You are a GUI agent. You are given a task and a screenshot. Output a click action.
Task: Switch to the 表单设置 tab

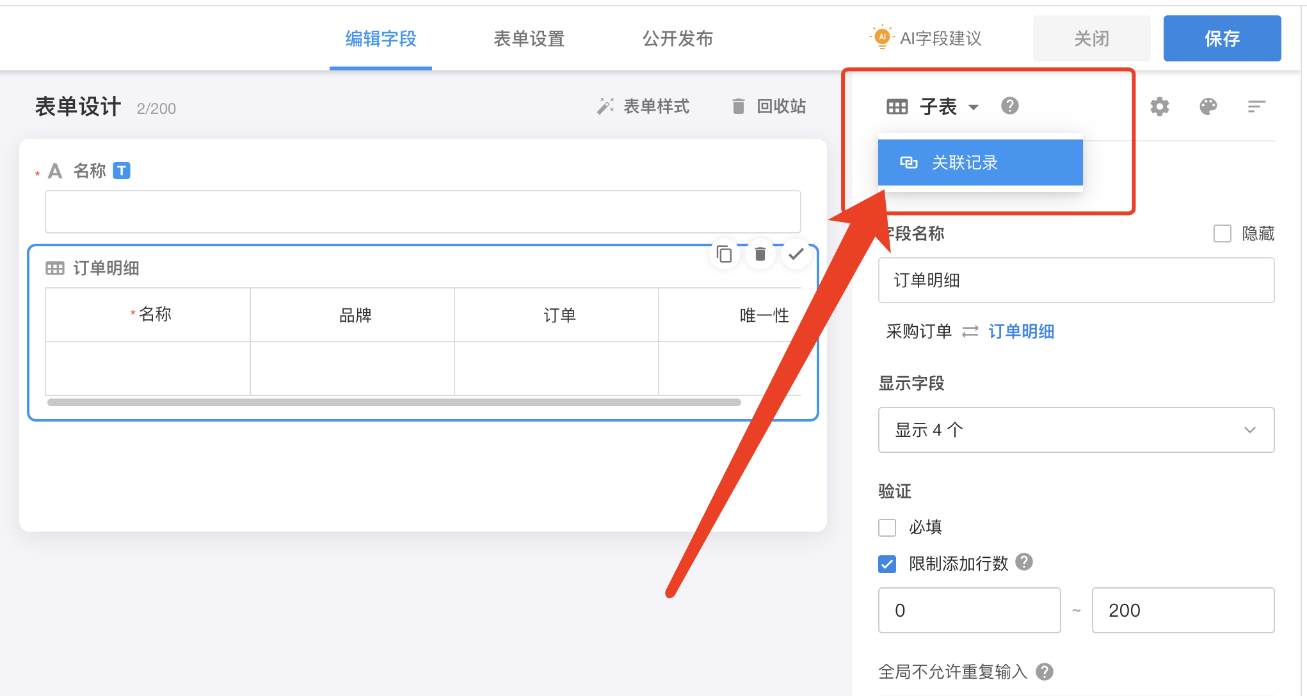[x=529, y=38]
